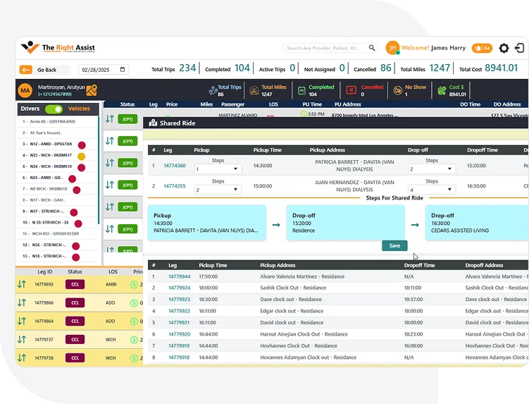
Task: Click the Total Trips route icon
Action: (x=213, y=90)
